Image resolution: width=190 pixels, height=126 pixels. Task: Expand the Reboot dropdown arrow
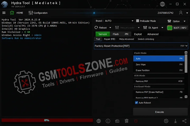(110, 28)
